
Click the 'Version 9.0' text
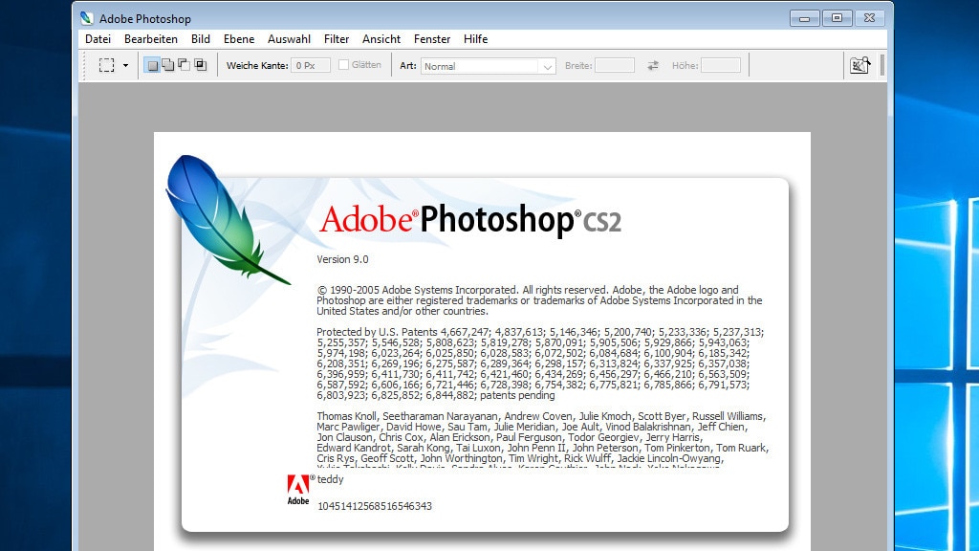342,259
